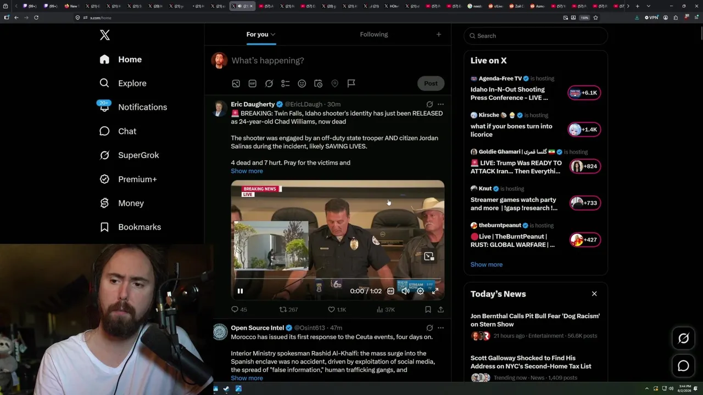Click the Post button
Image resolution: width=703 pixels, height=395 pixels.
[x=431, y=83]
